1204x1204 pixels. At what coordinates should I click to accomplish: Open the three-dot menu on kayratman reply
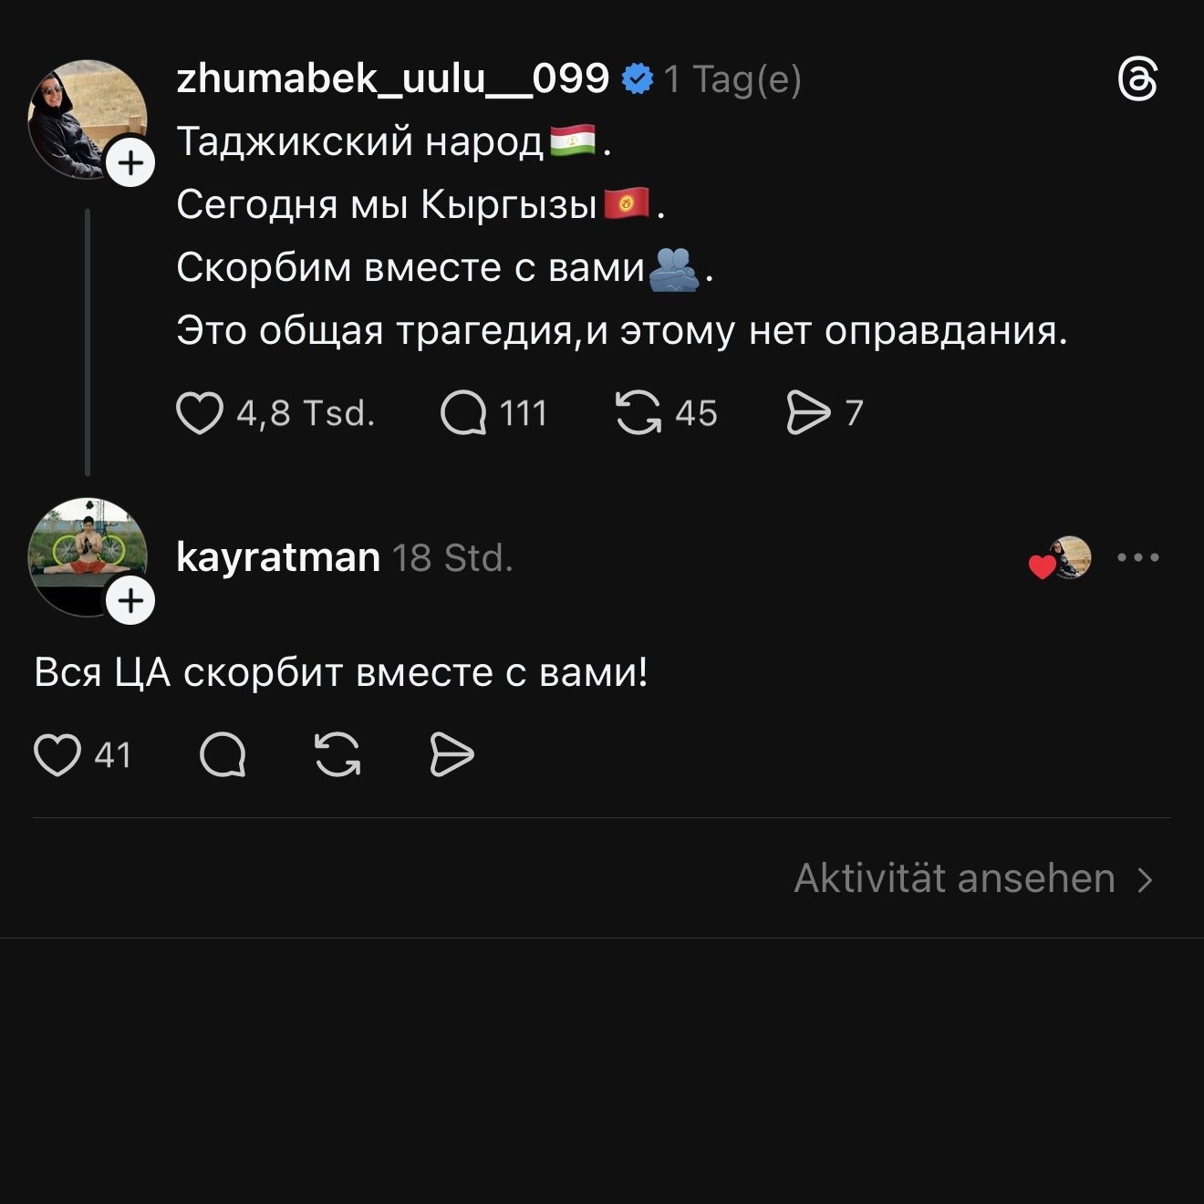pos(1138,557)
